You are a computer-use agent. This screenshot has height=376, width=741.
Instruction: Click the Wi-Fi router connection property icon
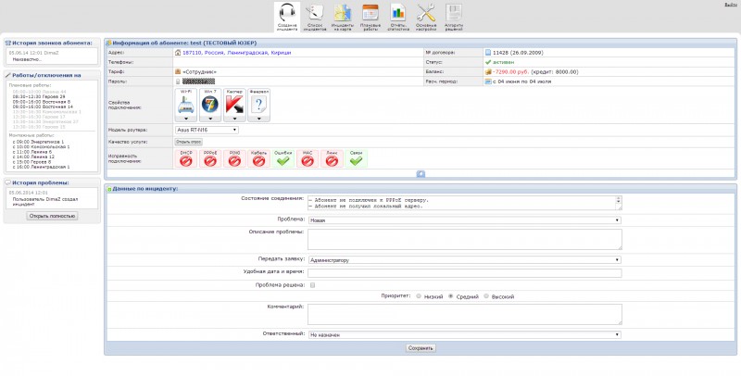(186, 104)
